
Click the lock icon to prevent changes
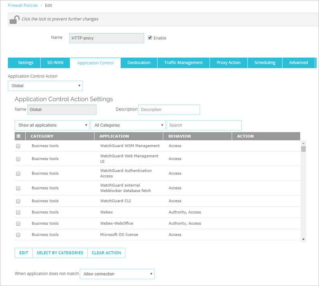coord(14,19)
